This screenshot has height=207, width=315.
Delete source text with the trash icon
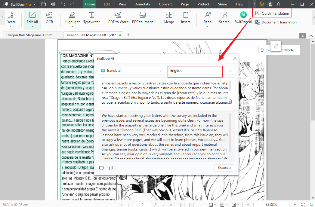click(230, 102)
